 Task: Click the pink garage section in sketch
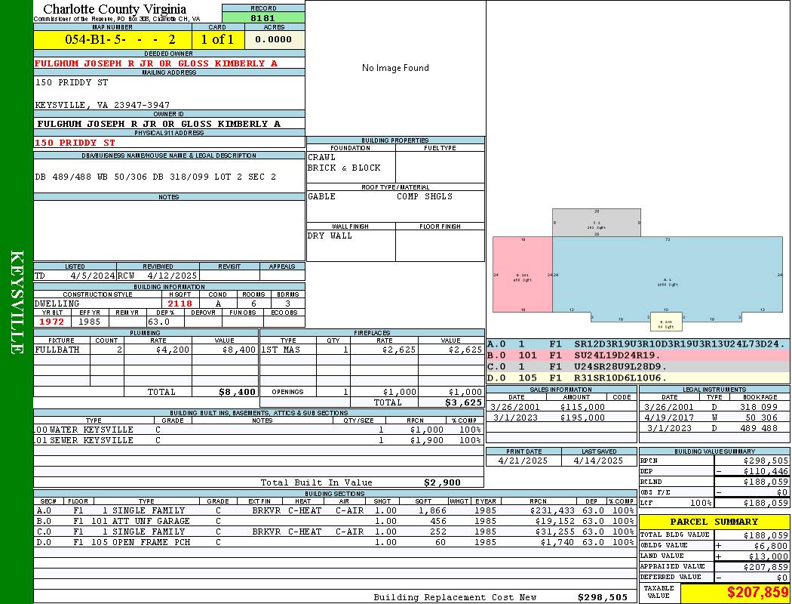(x=522, y=275)
